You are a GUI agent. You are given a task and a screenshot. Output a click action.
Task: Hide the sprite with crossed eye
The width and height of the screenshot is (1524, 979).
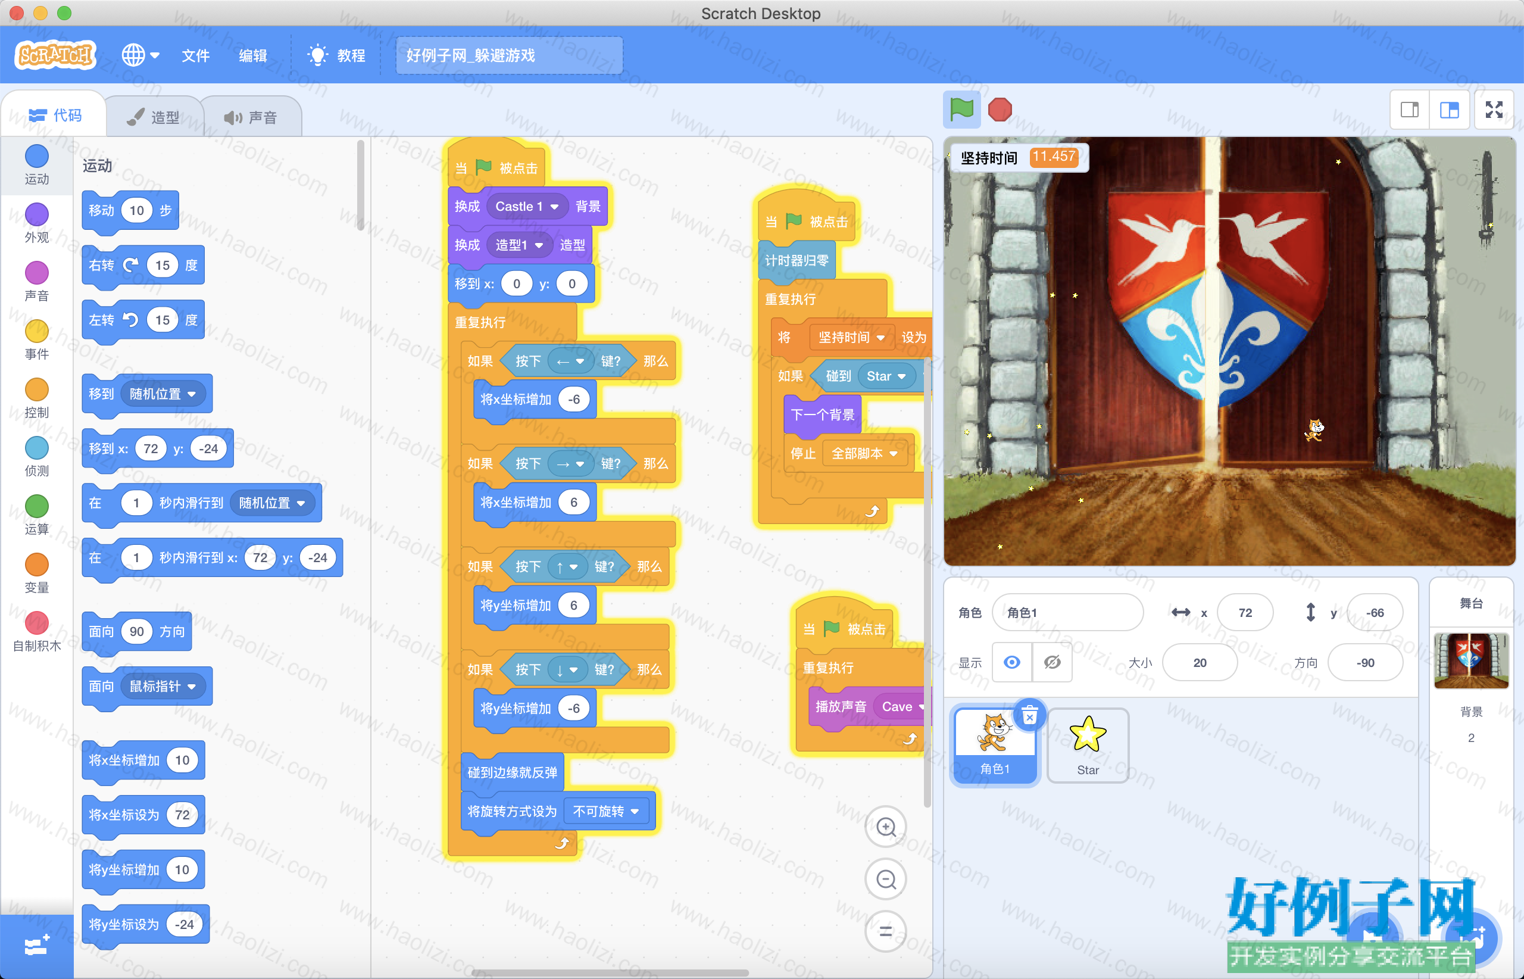pyautogui.click(x=1052, y=662)
